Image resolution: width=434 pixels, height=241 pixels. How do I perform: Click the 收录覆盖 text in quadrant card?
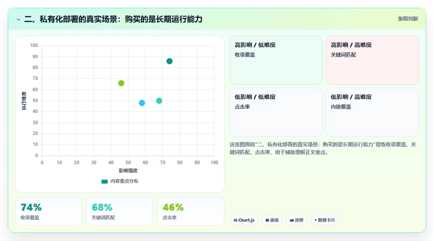pyautogui.click(x=245, y=55)
